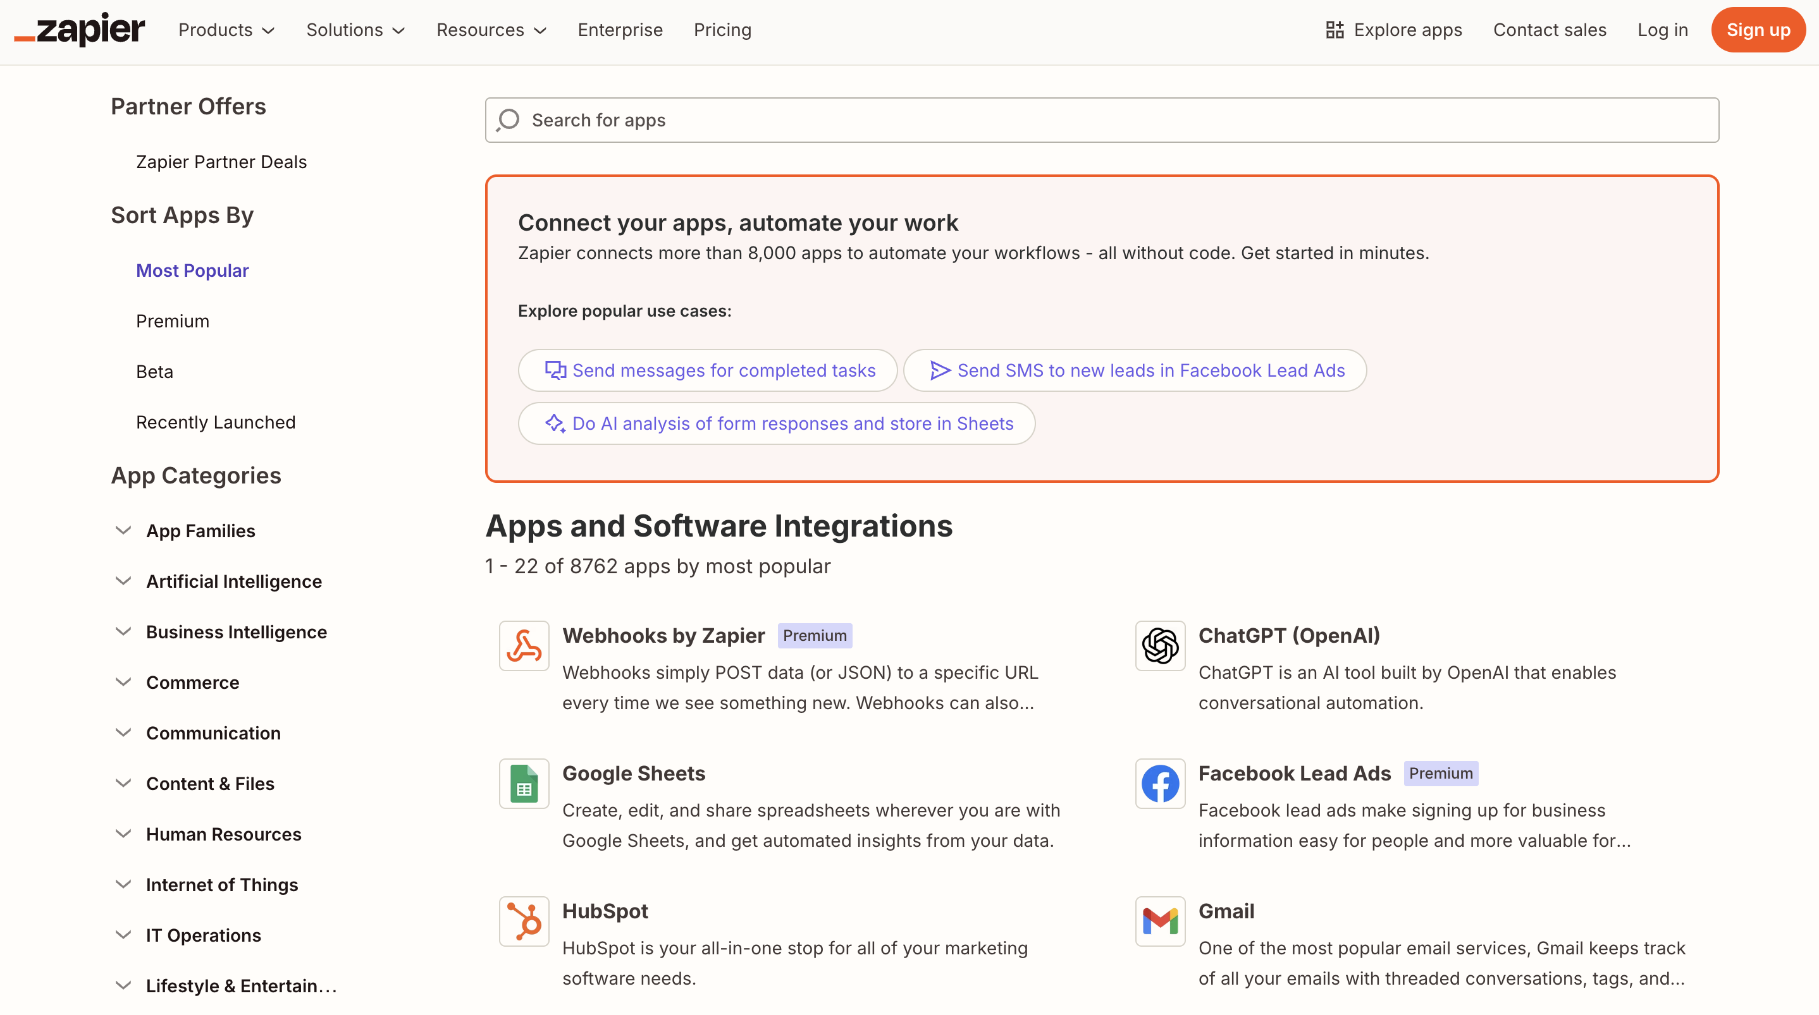Open ChatGPT (OpenAI) app icon
1819x1015 pixels.
point(1160,646)
